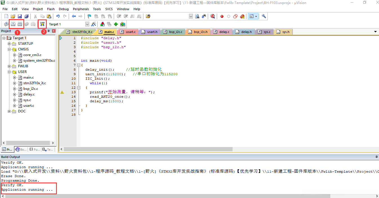This screenshot has height=198, width=379.
Task: Toggle a bookmark with the flag icon
Action: (89, 16)
